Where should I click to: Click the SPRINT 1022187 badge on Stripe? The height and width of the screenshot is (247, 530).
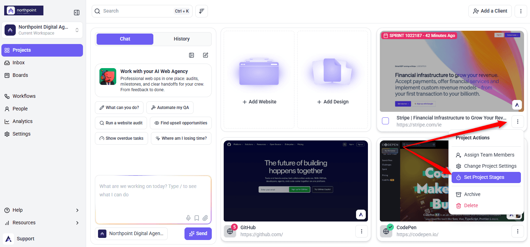click(419, 36)
